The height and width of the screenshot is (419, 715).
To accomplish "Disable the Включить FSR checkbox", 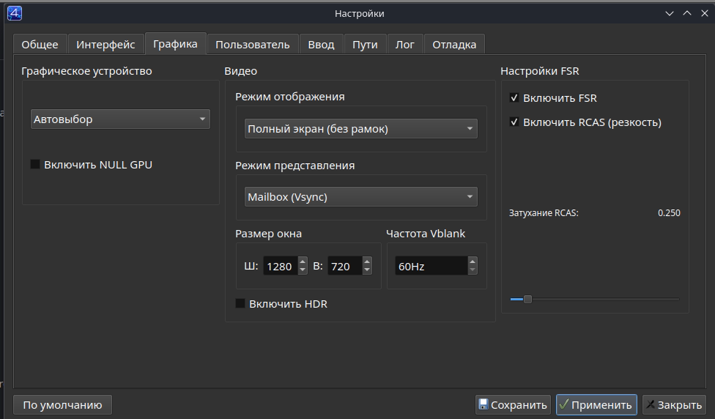I will tap(514, 98).
